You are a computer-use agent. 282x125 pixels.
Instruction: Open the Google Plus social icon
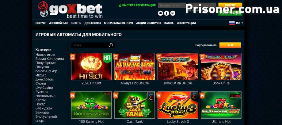(173, 13)
